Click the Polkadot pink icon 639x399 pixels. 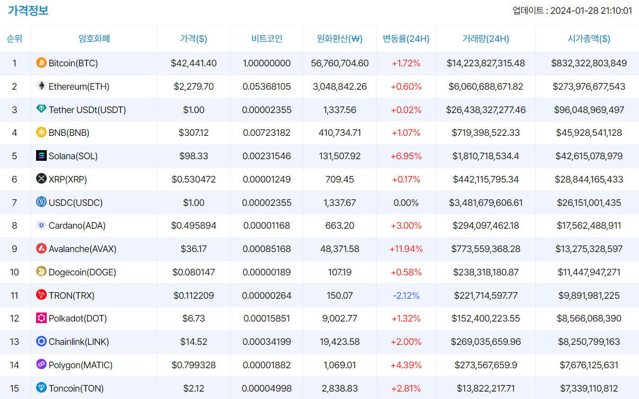[x=41, y=318]
